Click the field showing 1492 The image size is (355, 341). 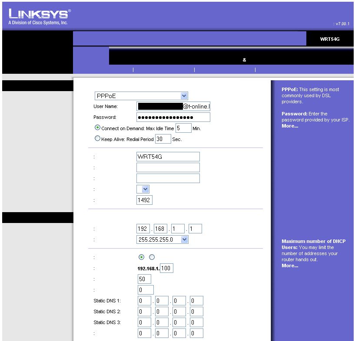144,200
